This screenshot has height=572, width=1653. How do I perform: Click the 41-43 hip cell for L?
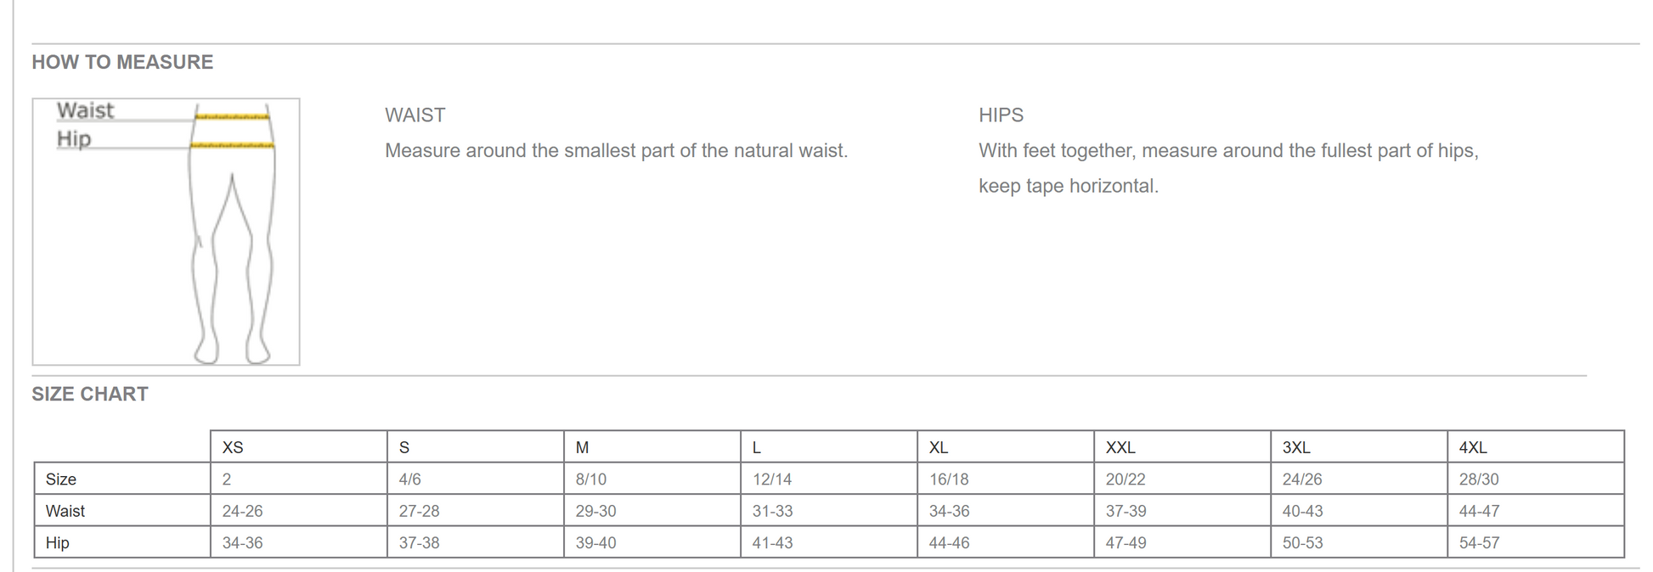click(829, 542)
